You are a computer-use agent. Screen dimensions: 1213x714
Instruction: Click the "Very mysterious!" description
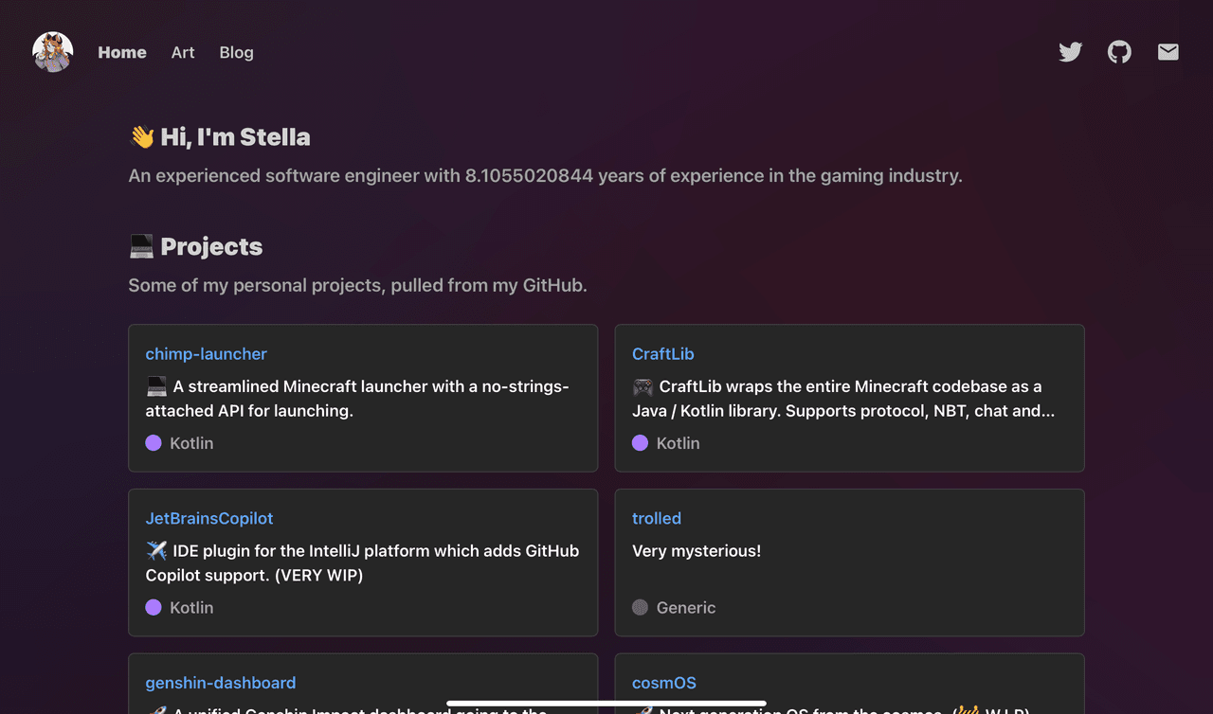[697, 551]
